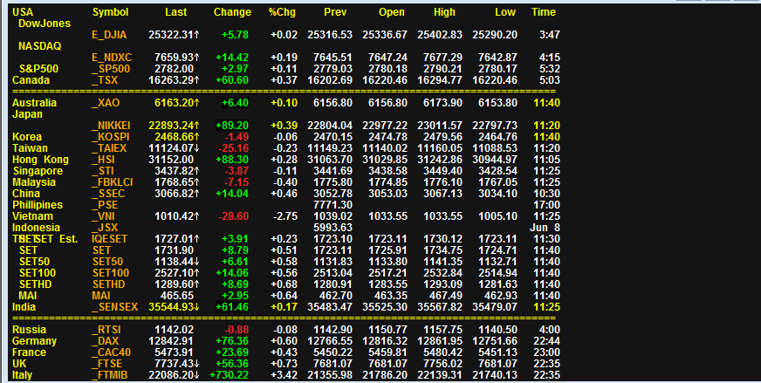761x383 pixels.
Task: Click the SET100 symbol
Action: point(111,273)
